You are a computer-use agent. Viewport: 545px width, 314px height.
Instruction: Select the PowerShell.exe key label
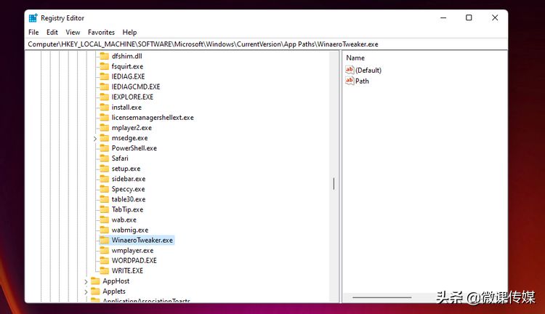tap(134, 148)
